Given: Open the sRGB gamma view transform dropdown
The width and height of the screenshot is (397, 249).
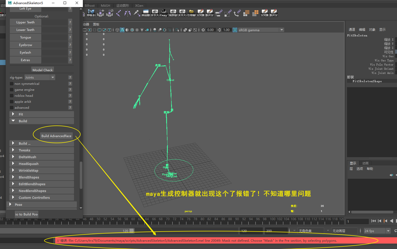Looking at the screenshot, I should click(x=261, y=30).
